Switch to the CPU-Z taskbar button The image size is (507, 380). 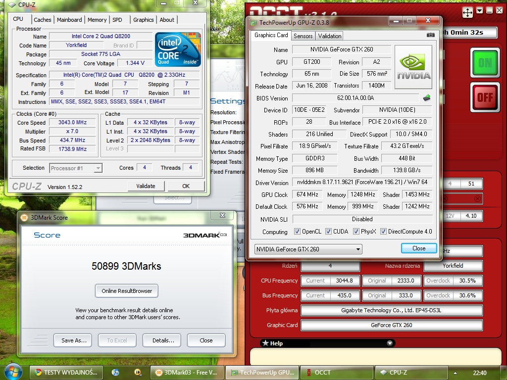[410, 372]
